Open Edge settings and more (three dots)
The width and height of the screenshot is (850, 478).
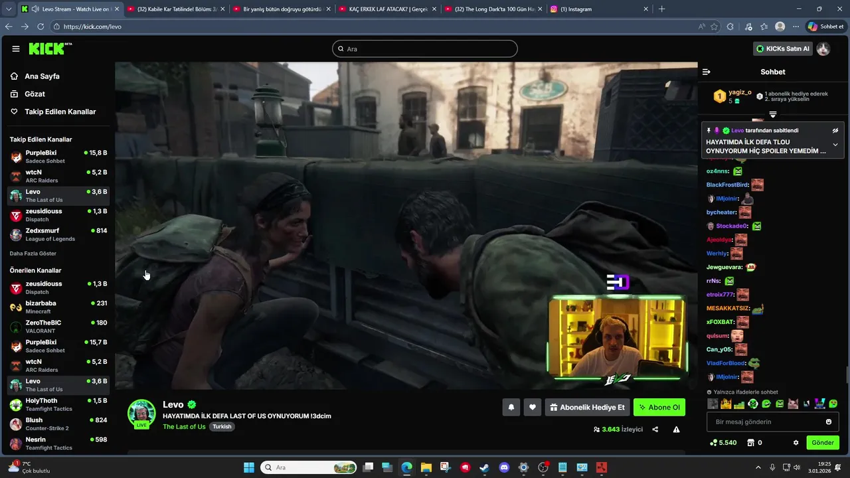pos(796,27)
